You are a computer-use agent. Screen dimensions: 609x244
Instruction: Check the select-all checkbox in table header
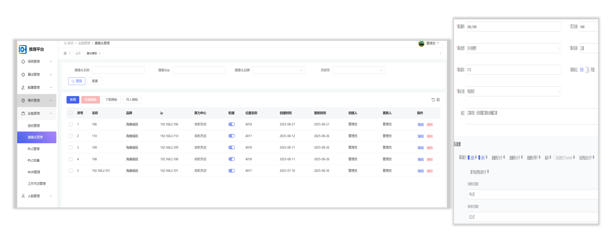71,113
